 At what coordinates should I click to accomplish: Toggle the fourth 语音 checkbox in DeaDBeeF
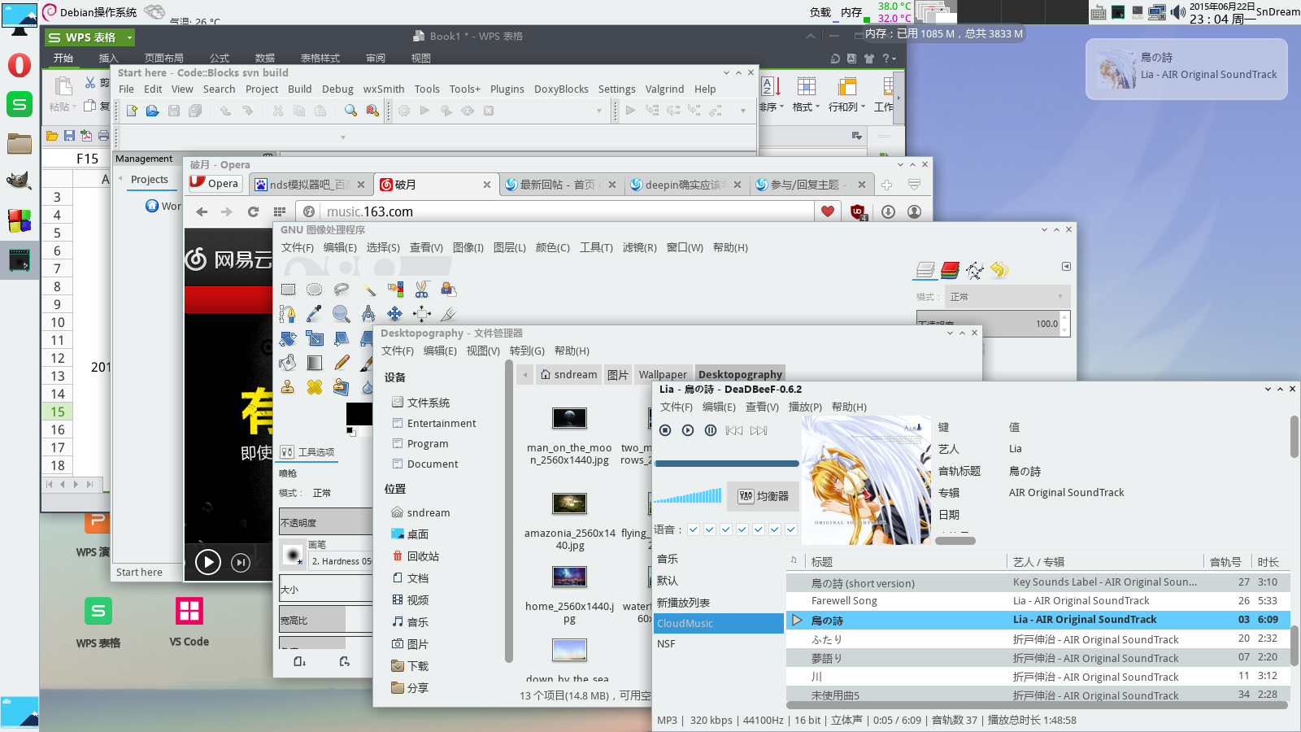[742, 529]
